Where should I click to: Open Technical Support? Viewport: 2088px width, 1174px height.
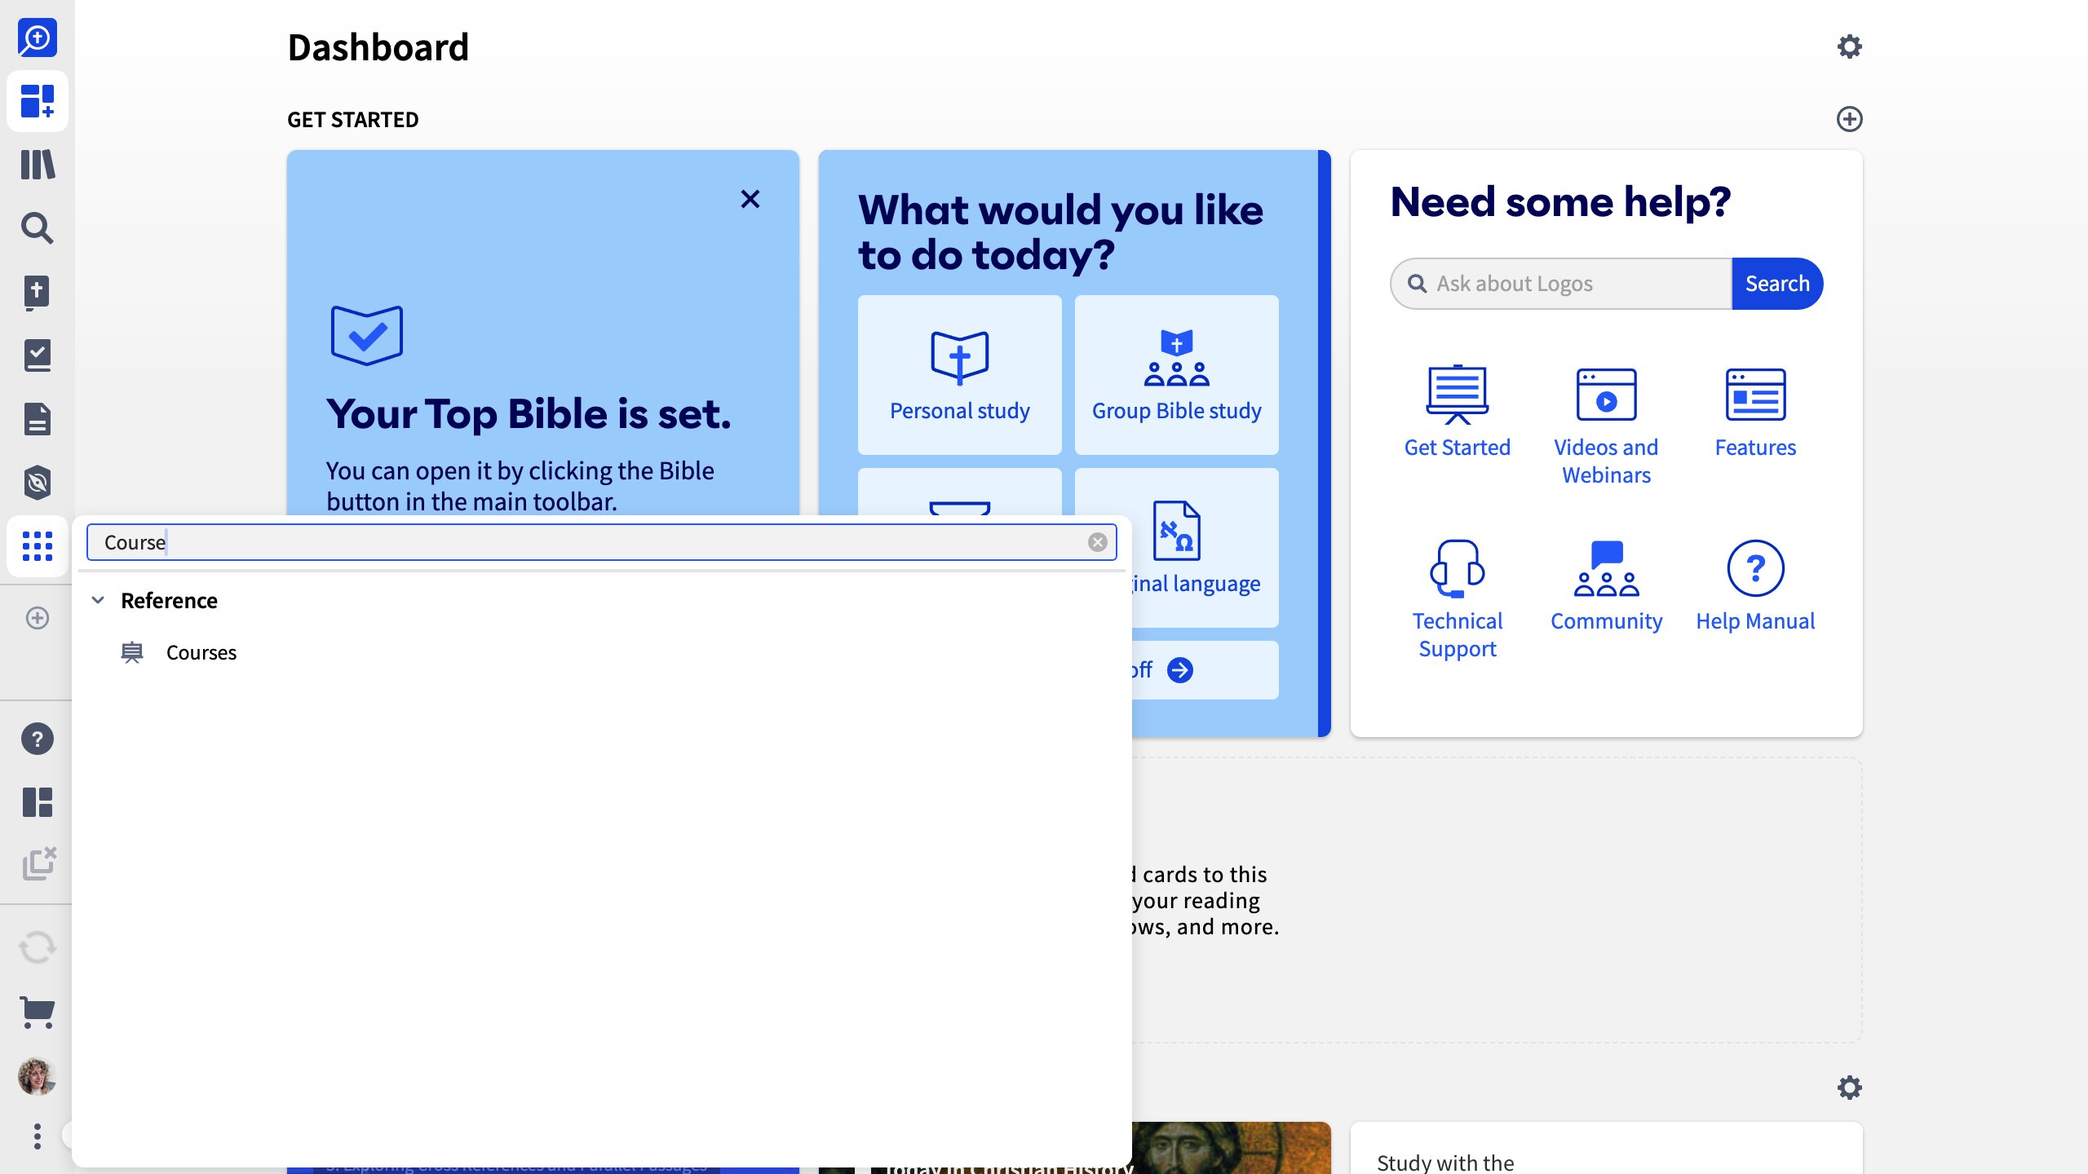tap(1457, 599)
